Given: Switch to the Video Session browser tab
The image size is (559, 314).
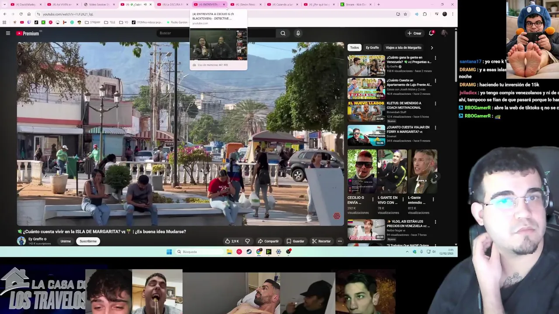Looking at the screenshot, I should (x=99, y=4).
